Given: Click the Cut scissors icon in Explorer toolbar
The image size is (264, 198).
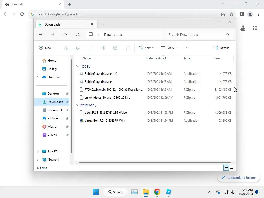Looking at the screenshot, I should (66, 48).
